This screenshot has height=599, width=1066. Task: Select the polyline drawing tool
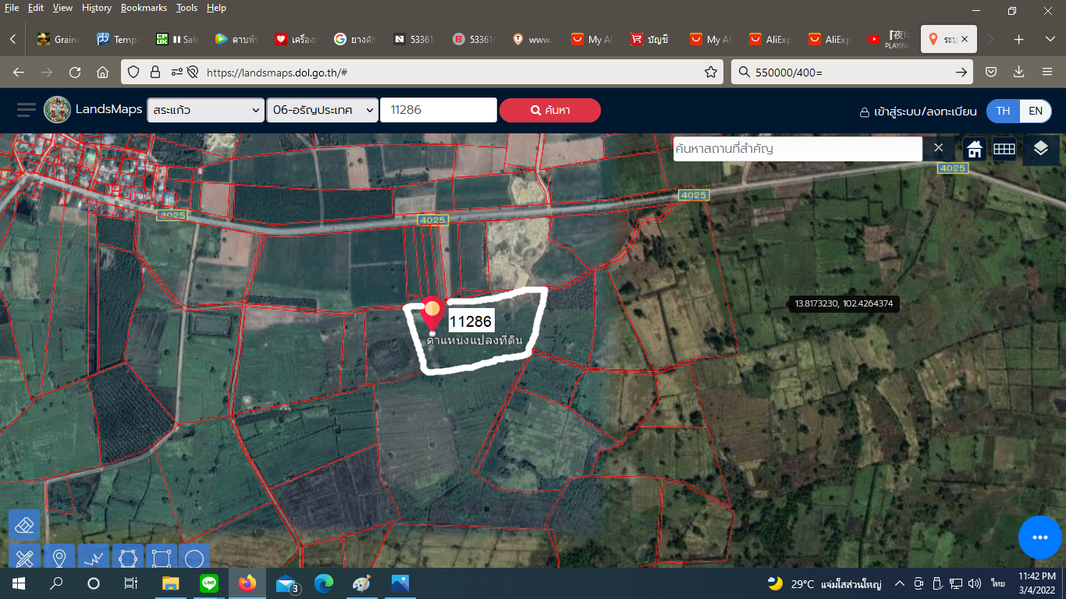click(x=93, y=557)
